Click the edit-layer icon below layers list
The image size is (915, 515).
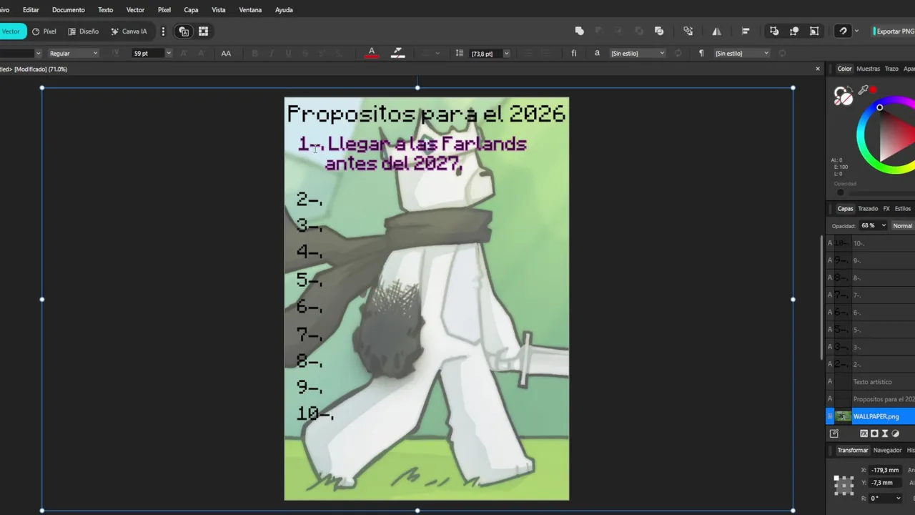tap(834, 433)
